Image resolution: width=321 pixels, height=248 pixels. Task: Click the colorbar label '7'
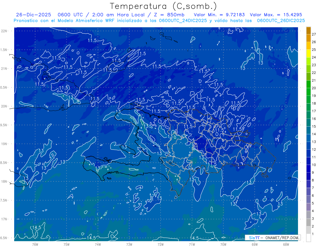[313, 188]
